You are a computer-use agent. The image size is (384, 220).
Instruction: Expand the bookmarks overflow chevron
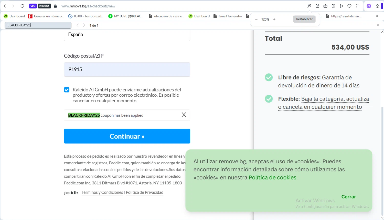tap(377, 16)
